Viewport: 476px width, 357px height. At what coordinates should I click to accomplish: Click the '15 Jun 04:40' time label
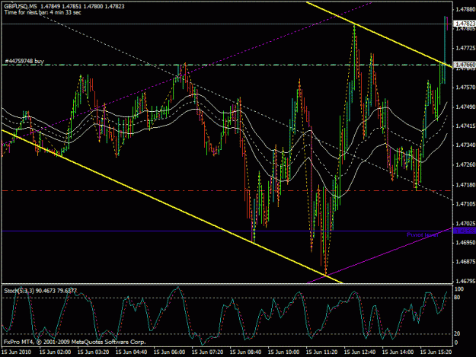coord(132,352)
